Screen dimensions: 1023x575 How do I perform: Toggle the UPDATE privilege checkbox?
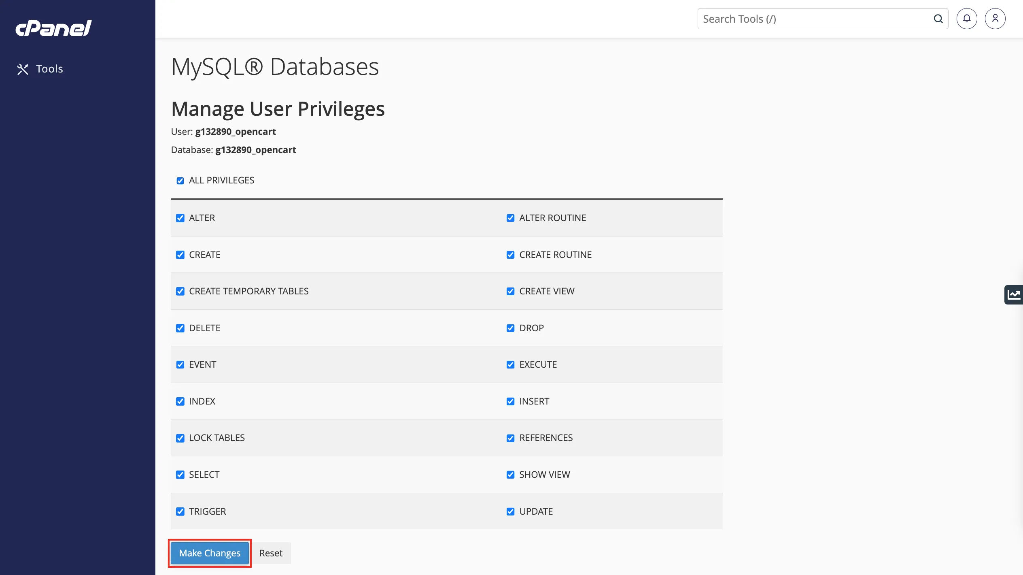coord(510,512)
